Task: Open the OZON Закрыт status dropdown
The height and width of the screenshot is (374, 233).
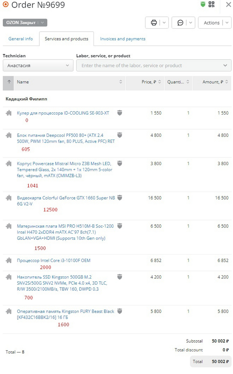Action: click(25, 23)
